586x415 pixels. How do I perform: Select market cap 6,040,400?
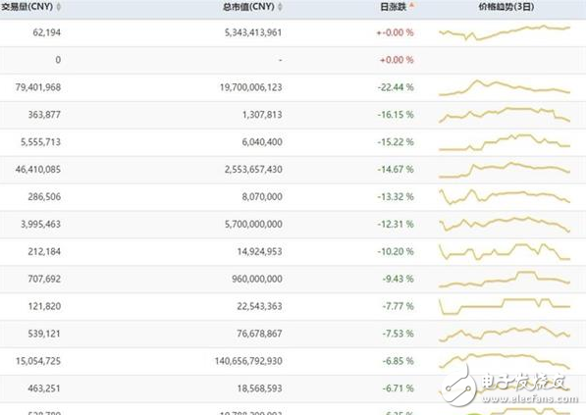tap(262, 142)
